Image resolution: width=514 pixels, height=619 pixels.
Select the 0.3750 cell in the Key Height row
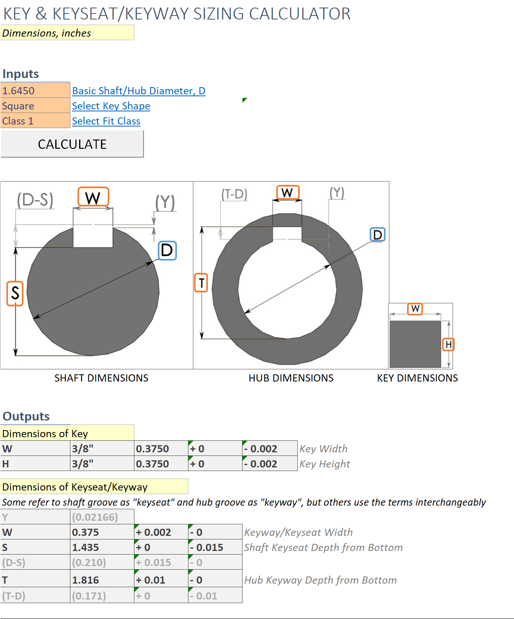pyautogui.click(x=161, y=463)
